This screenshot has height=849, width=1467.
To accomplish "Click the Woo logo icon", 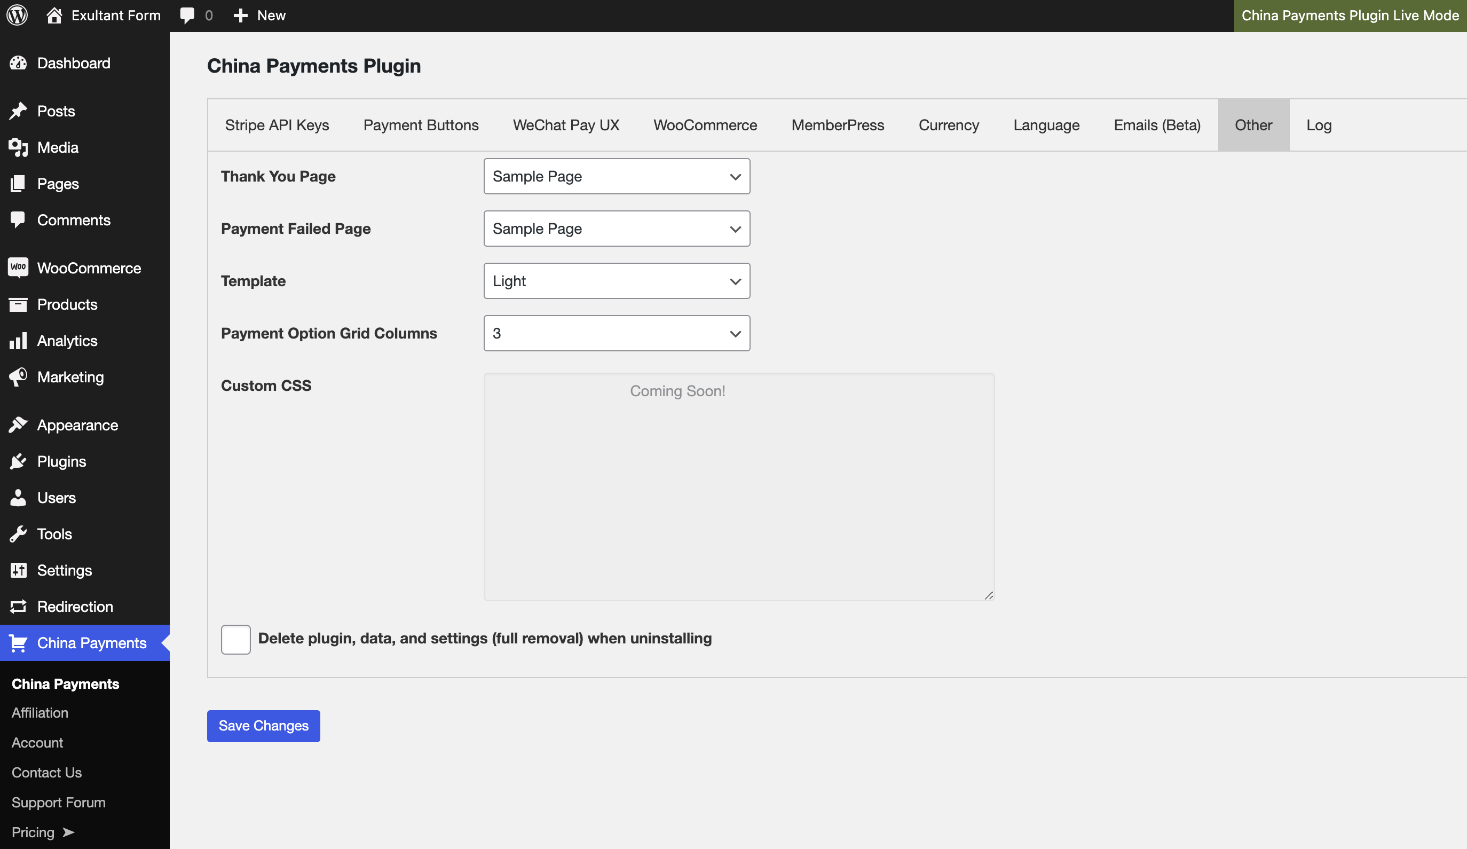I will [18, 268].
